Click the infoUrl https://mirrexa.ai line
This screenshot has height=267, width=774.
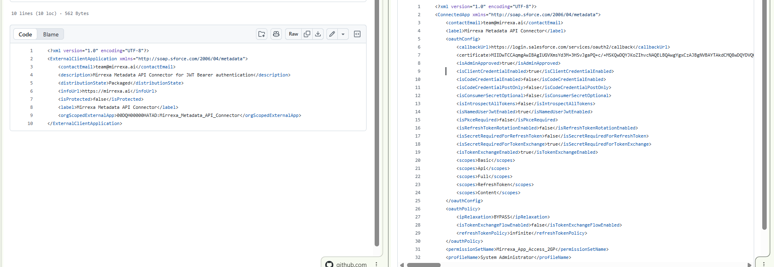(x=107, y=91)
